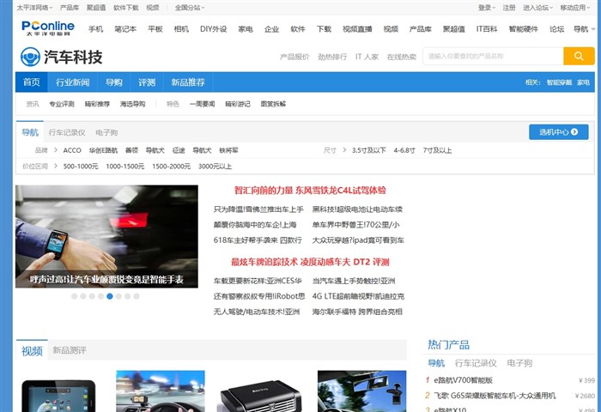Open headline 最炫车牌追踪技术 凌度动感车夫 DT2 评测
Screen dimensions: 601x412
pos(310,262)
